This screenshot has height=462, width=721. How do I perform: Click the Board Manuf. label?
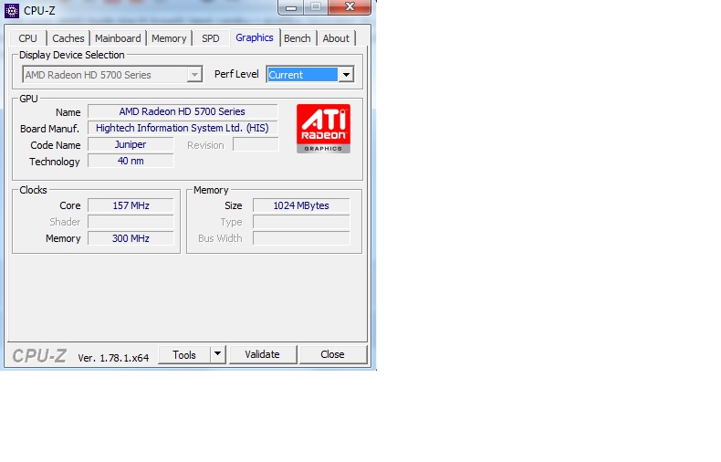tap(49, 129)
